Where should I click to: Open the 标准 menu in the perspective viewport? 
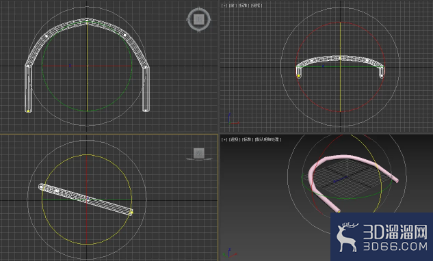(x=248, y=139)
